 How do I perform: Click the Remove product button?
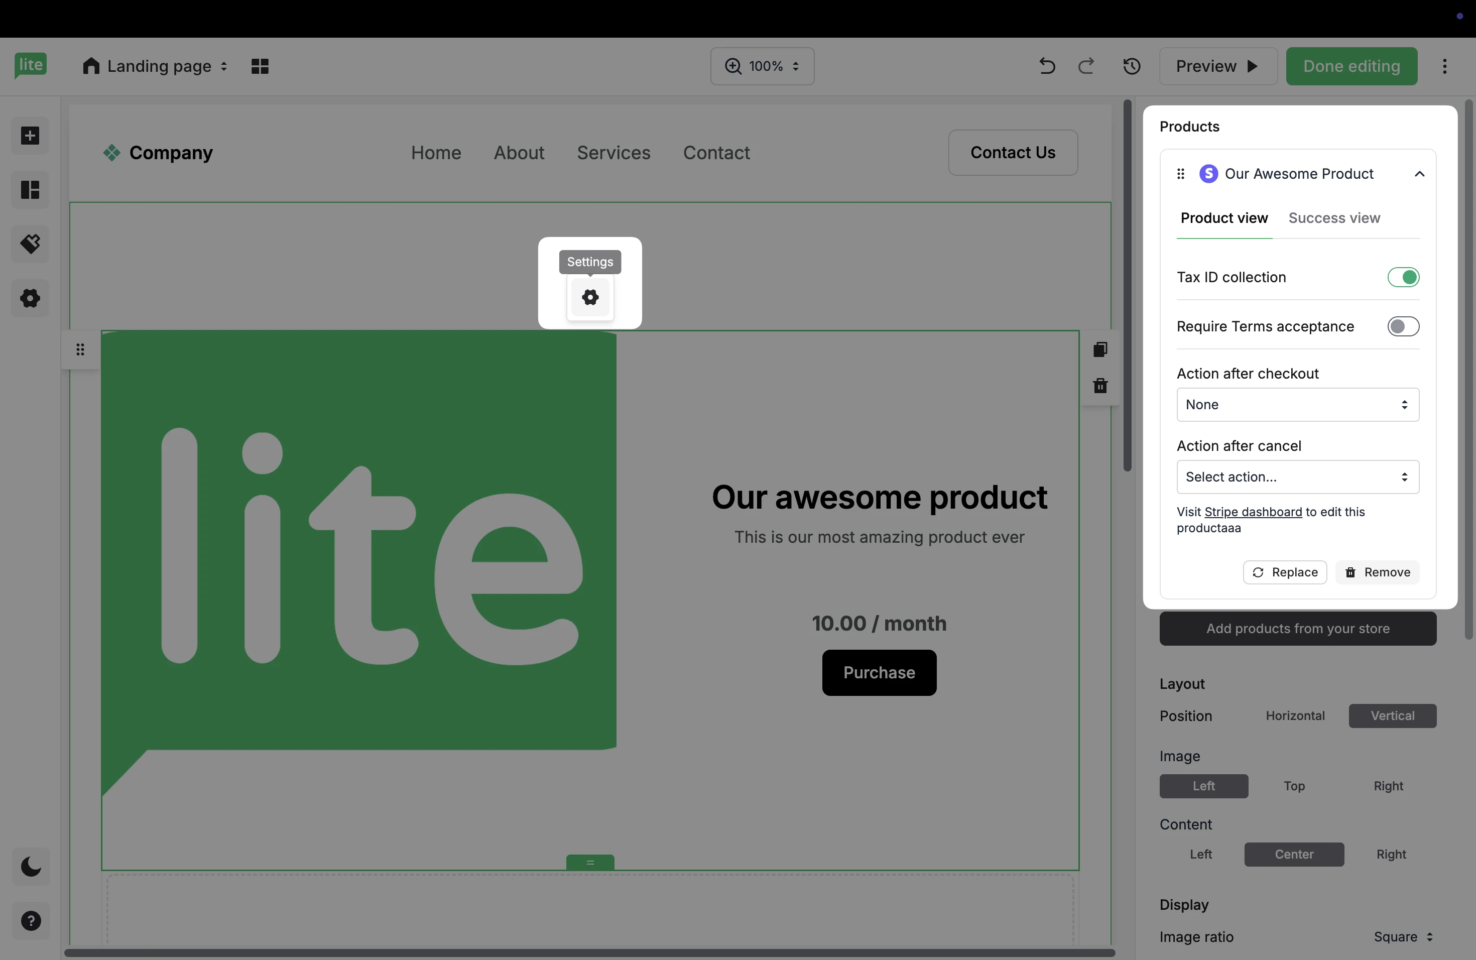(1377, 572)
